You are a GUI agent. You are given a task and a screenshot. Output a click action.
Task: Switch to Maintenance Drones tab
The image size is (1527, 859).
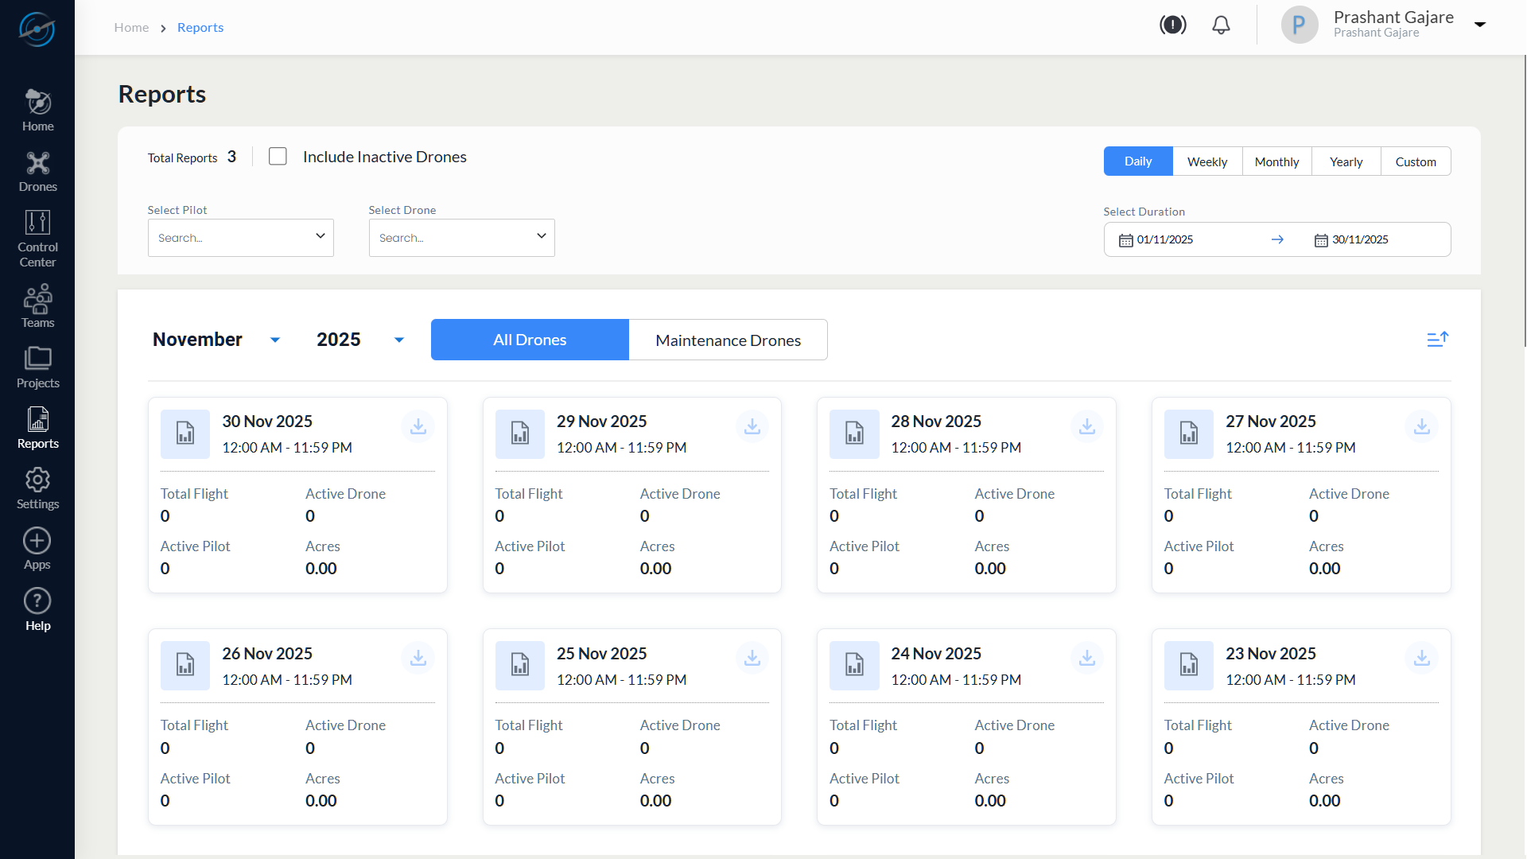(x=728, y=340)
